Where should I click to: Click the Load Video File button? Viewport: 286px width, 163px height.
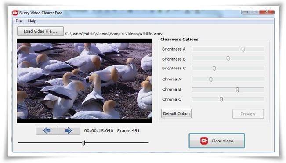40,31
